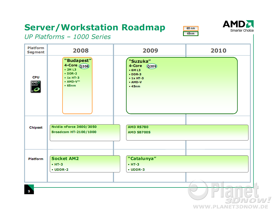The width and height of the screenshot is (274, 211).
Task: Click the Nvidia nForce 3600/3050 chipset entry
Action: point(74,127)
